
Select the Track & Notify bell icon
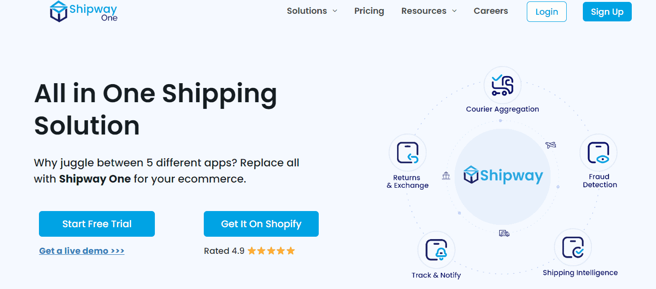437,250
